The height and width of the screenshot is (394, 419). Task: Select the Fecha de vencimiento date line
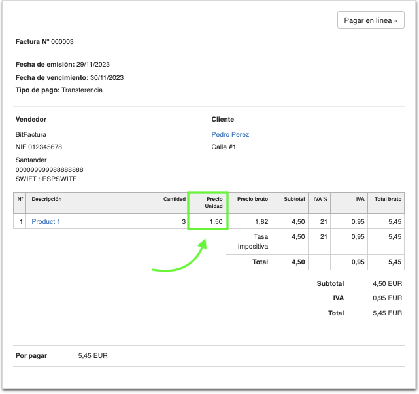pos(69,77)
